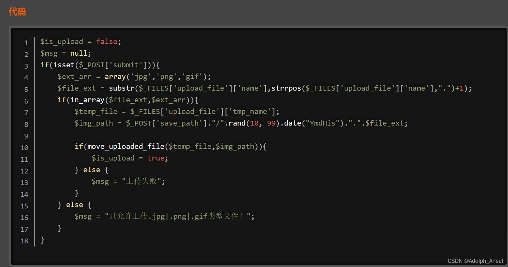This screenshot has width=508, height=267.
Task: Click the $is_upload = true; line
Action: pos(130,158)
